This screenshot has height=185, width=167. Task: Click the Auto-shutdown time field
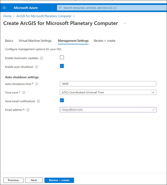point(108,84)
